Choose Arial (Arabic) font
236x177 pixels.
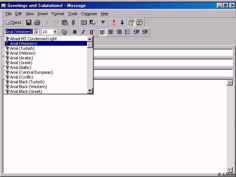click(x=46, y=58)
